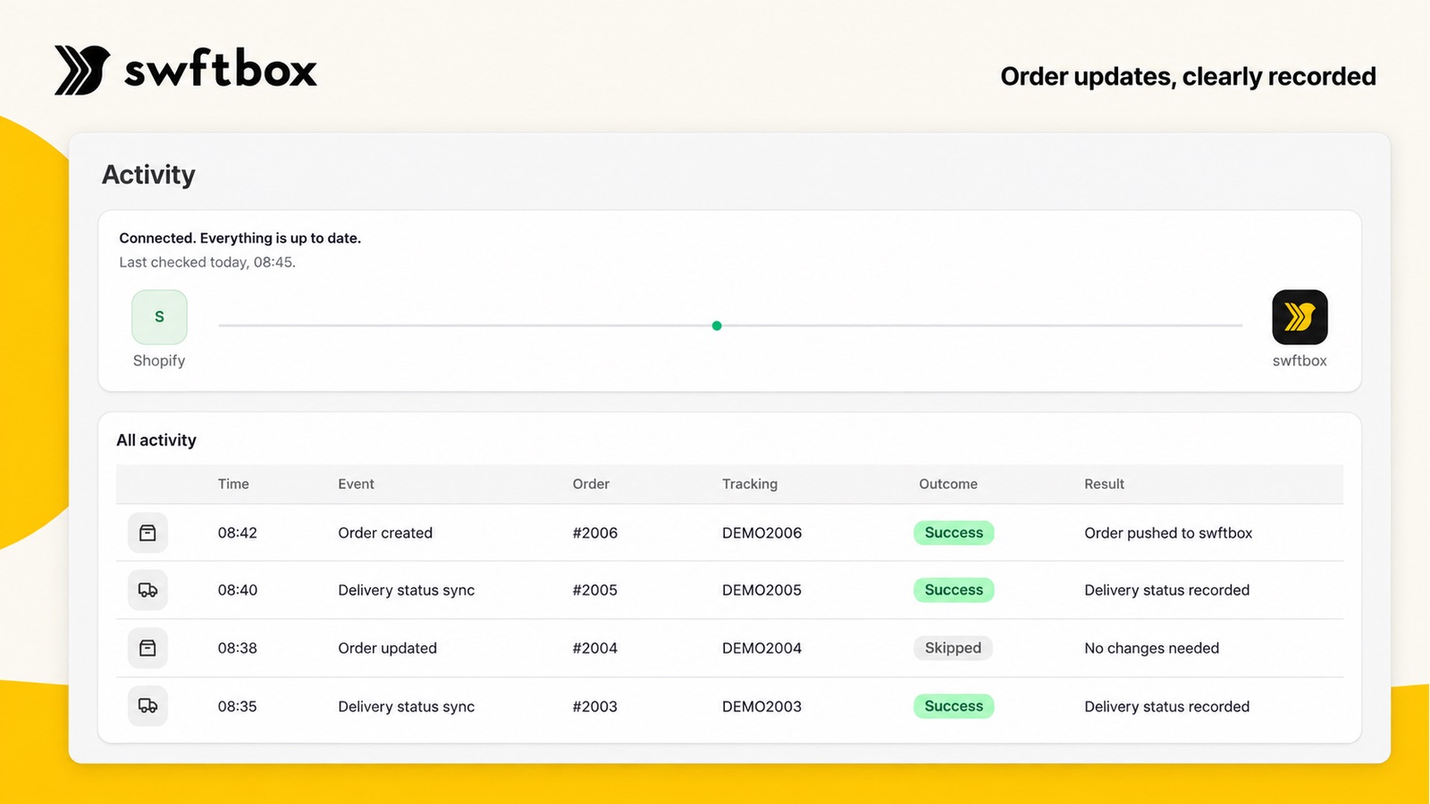This screenshot has width=1430, height=804.
Task: Open order #2006
Action: (595, 533)
